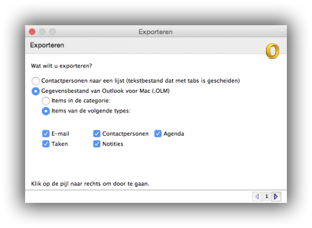Select Contactpersonen naar een lijst option
312x228 pixels.
click(x=36, y=81)
